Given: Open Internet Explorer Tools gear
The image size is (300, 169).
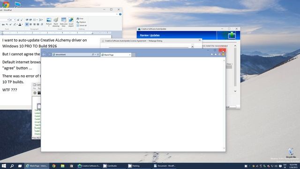Looking at the screenshot, I should pos(219,54).
